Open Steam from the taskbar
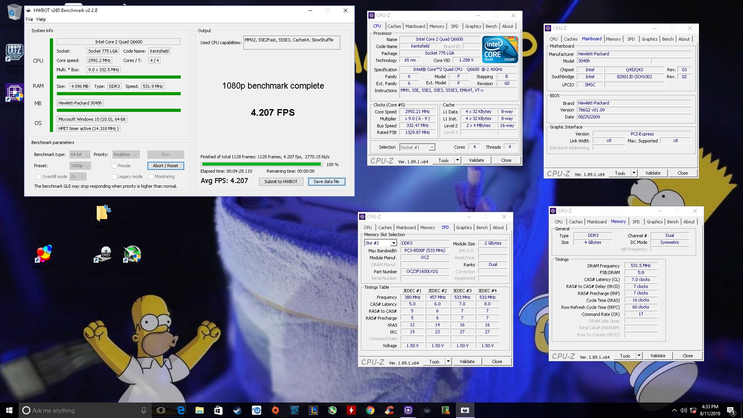 [238, 410]
